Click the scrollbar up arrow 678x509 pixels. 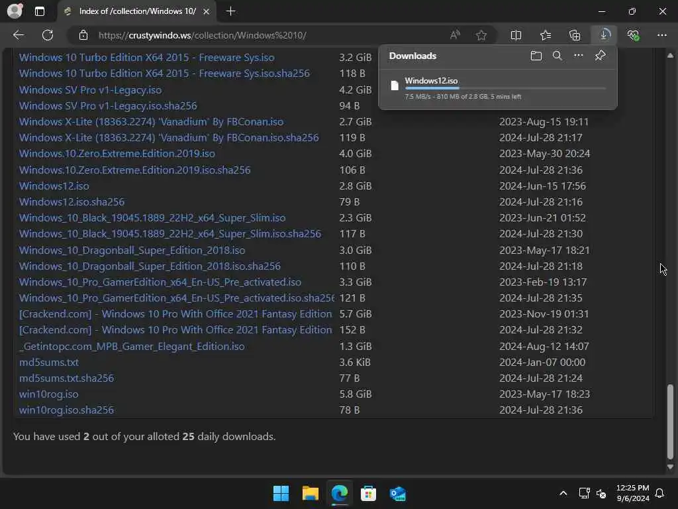click(670, 56)
